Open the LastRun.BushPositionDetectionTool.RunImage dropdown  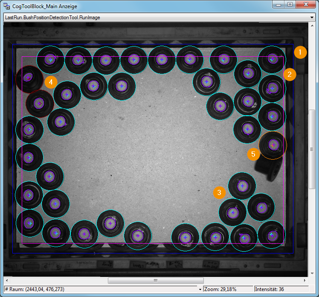click(x=312, y=17)
